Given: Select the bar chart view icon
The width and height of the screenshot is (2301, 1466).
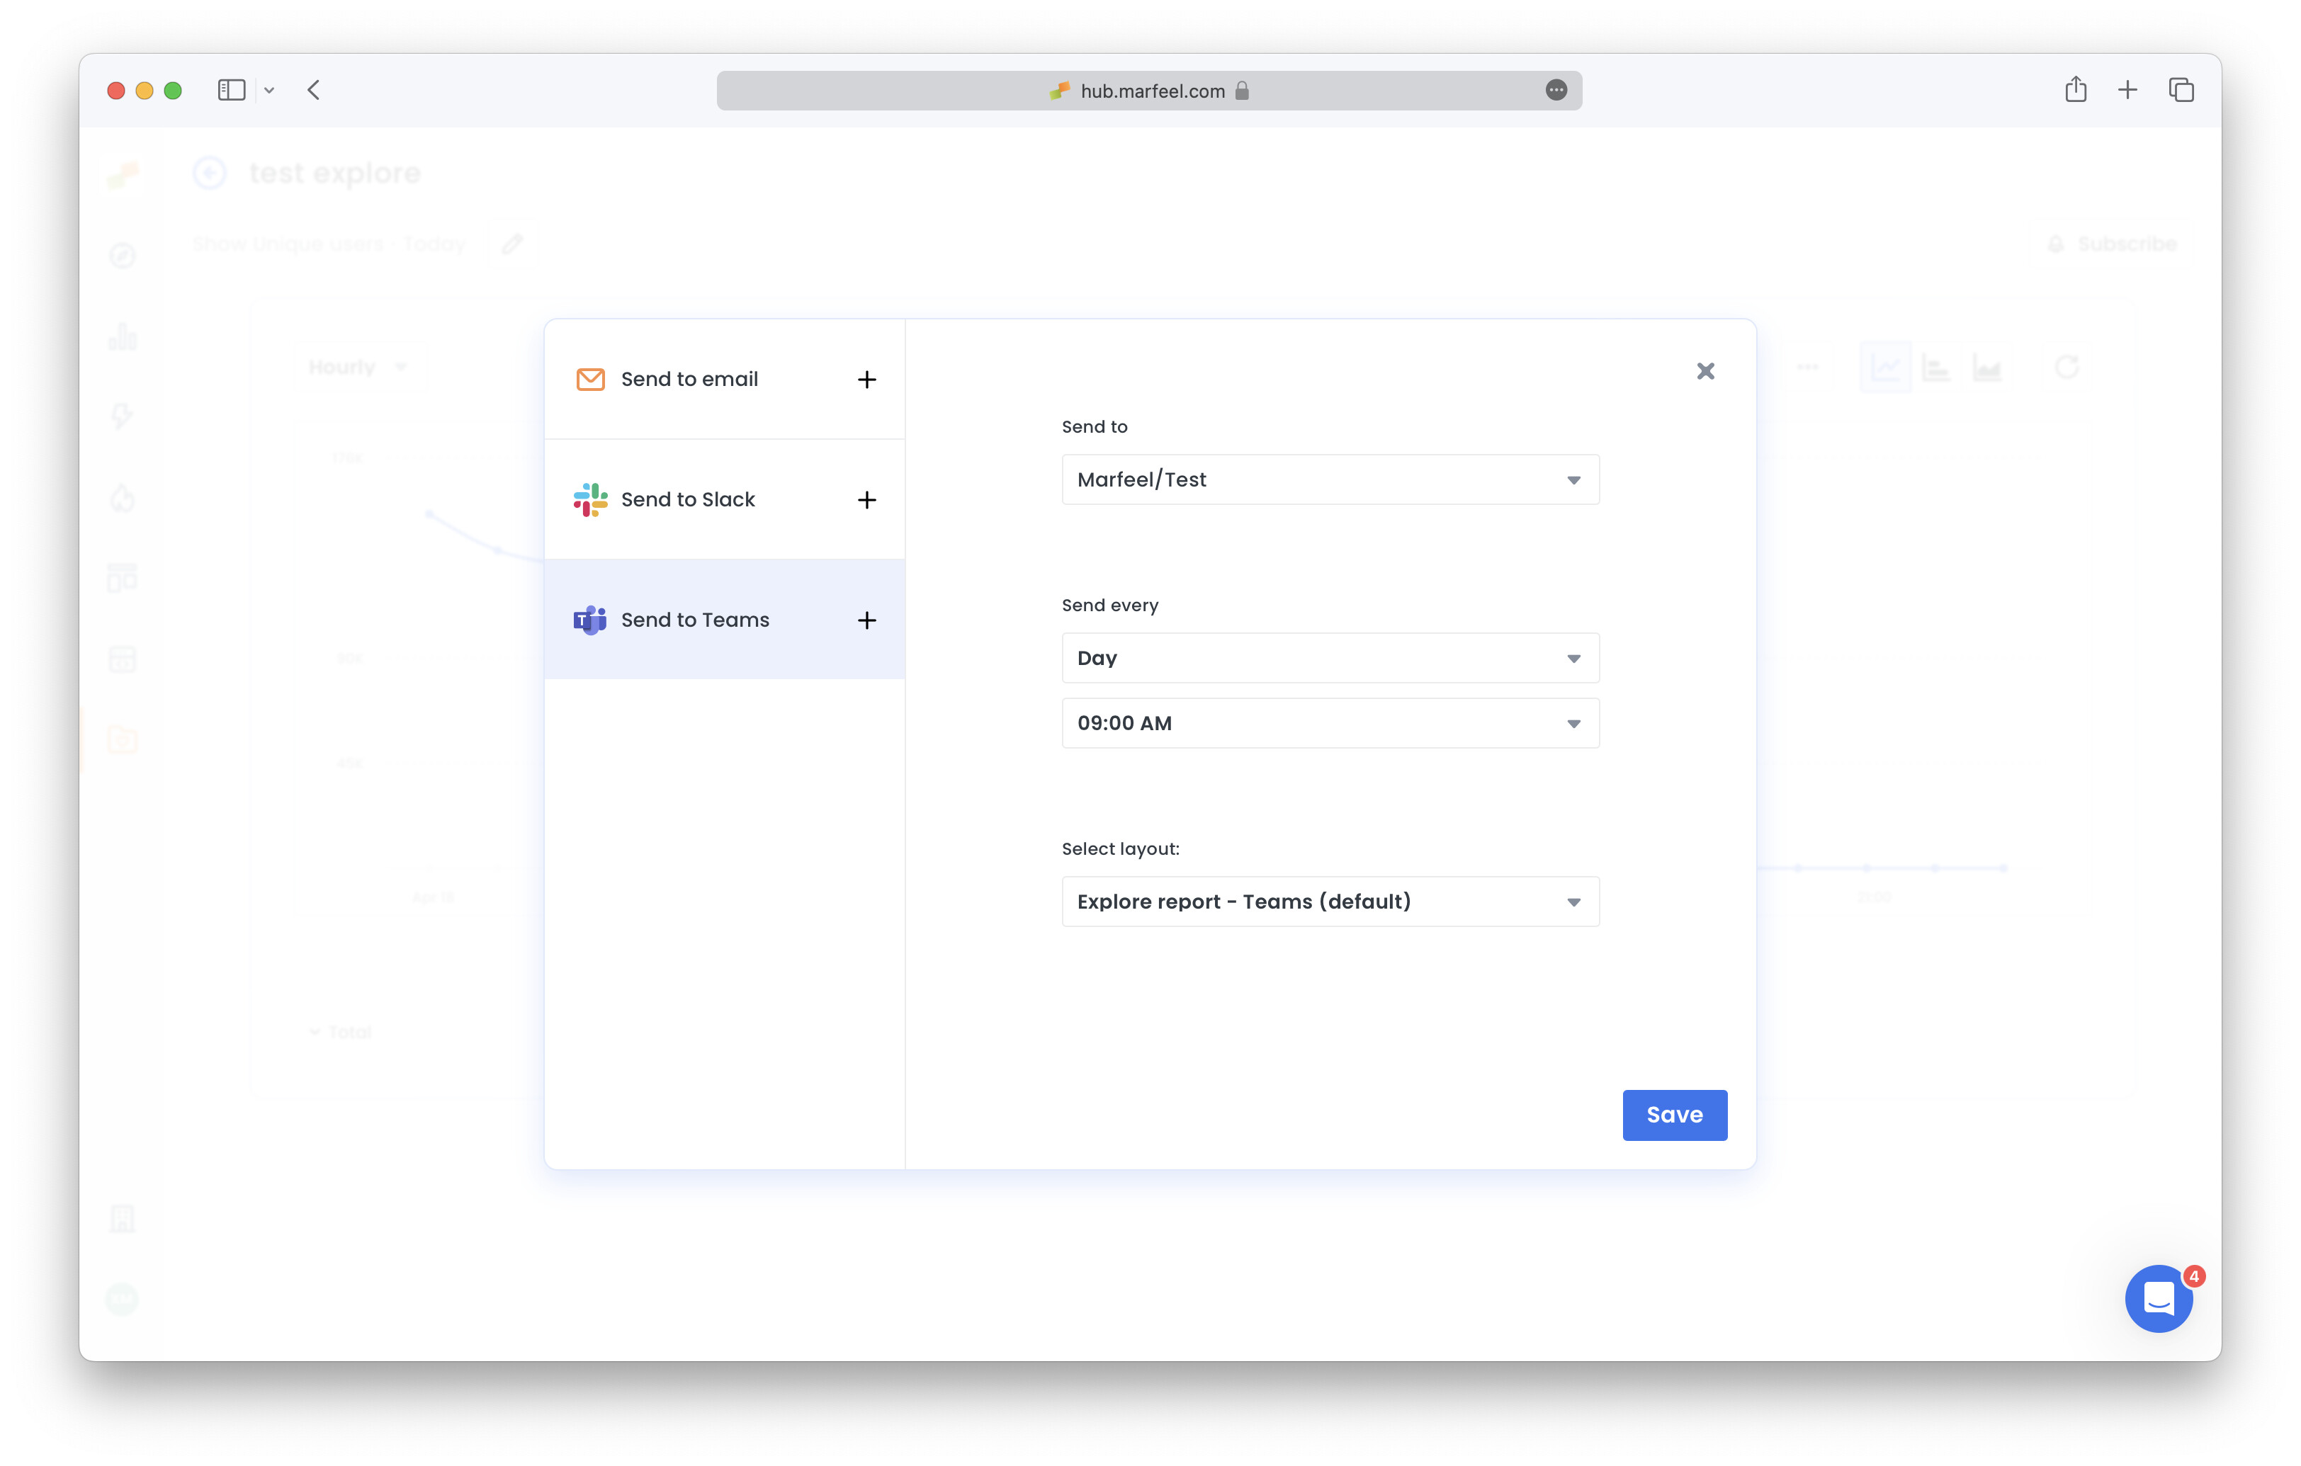Looking at the screenshot, I should pyautogui.click(x=1936, y=367).
